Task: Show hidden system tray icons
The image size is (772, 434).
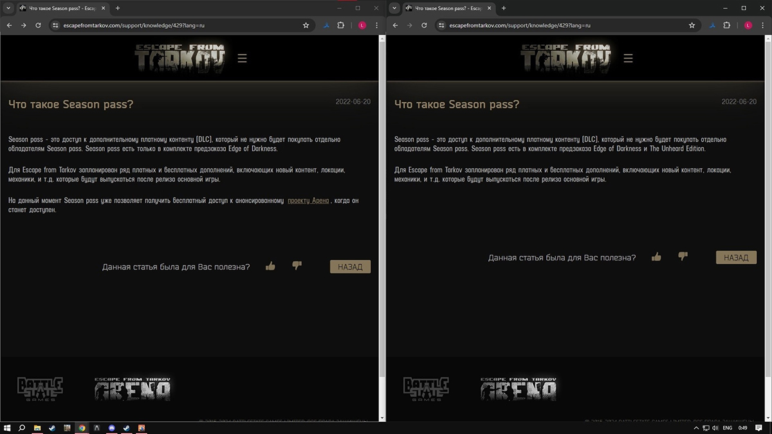Action: [x=697, y=428]
